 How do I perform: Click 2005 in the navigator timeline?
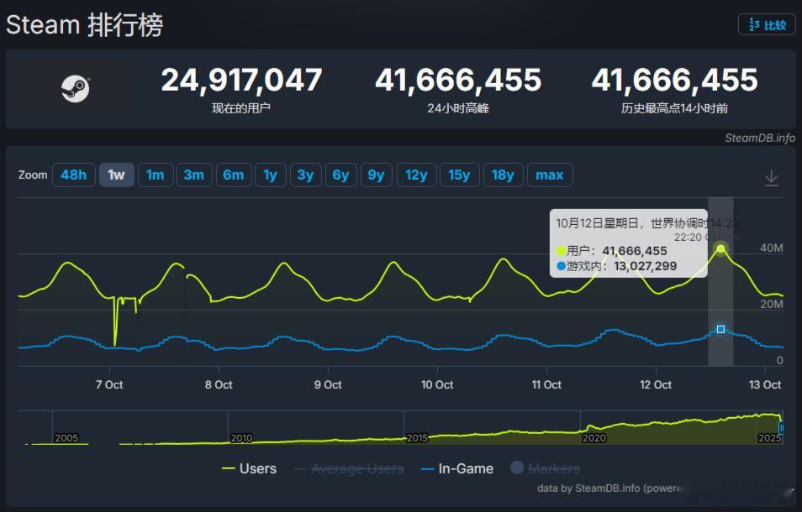coord(66,438)
